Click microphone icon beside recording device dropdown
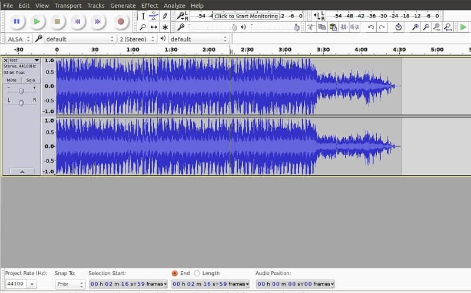The width and height of the screenshot is (471, 293). point(38,39)
